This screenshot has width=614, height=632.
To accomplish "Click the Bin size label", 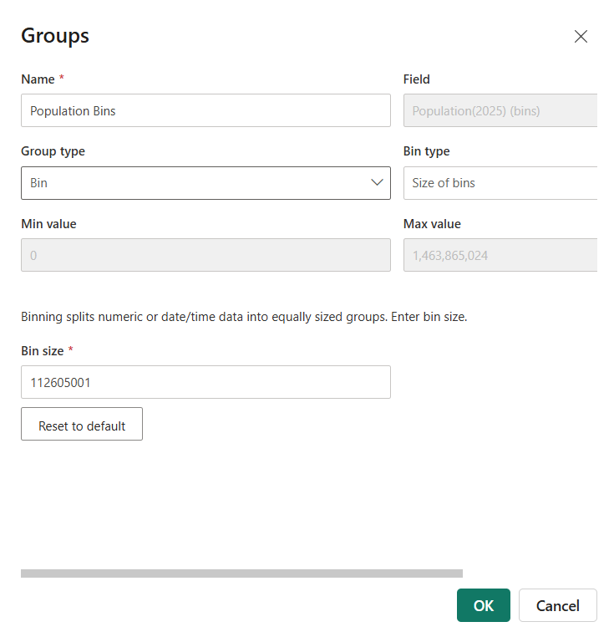I will (43, 351).
